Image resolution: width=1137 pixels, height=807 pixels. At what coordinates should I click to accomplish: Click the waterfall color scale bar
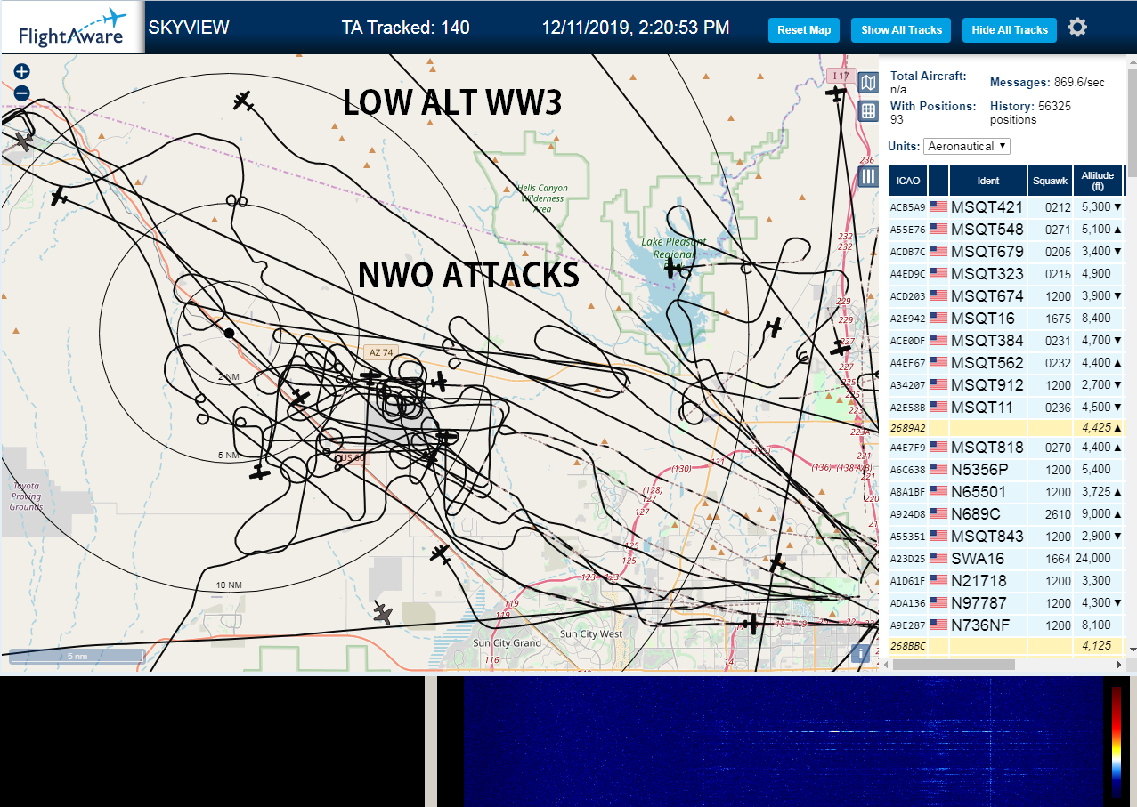1117,740
